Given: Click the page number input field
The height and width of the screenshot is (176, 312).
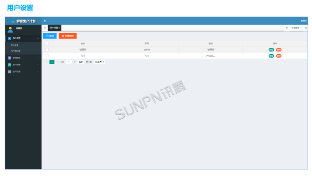Looking at the screenshot, I should pyautogui.click(x=69, y=62).
